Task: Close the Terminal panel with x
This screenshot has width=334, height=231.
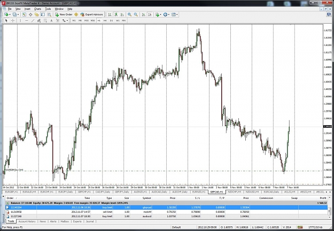Action: pyautogui.click(x=3, y=197)
